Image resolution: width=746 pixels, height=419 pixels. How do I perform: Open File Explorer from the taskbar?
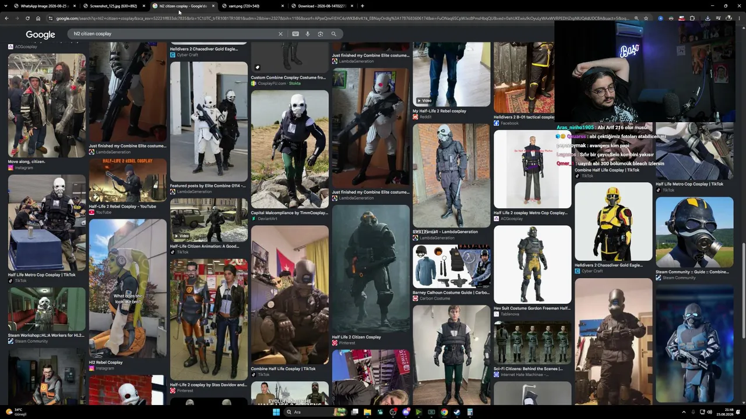click(367, 412)
